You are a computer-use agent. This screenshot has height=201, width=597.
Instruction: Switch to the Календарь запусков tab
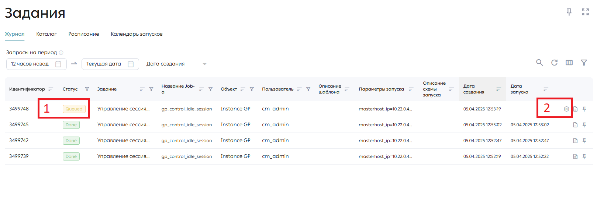[x=137, y=34]
